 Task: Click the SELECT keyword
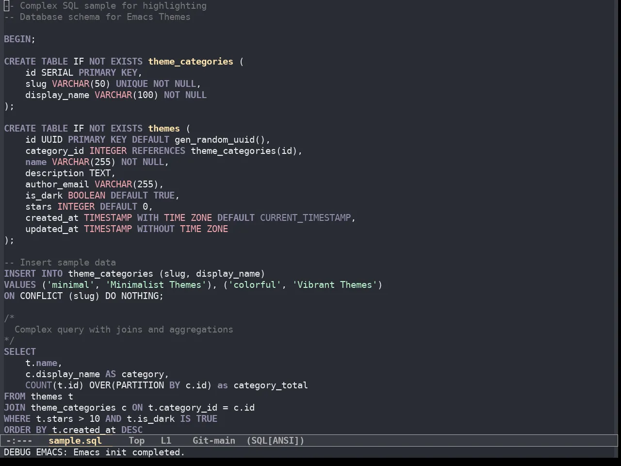point(20,352)
